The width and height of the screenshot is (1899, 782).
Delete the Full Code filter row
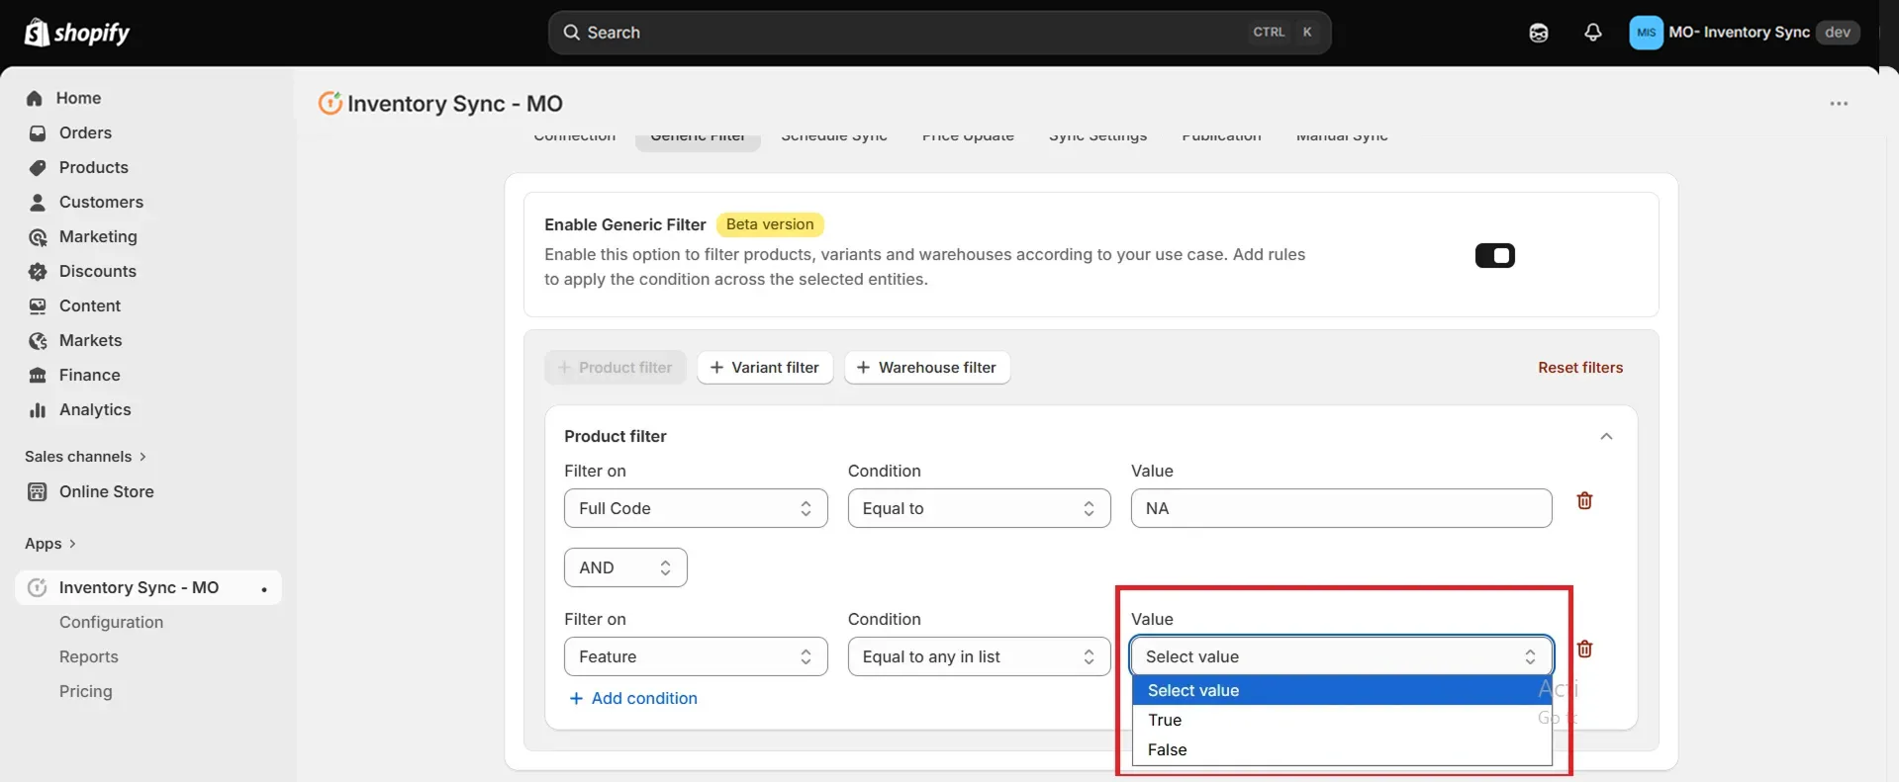tap(1584, 500)
